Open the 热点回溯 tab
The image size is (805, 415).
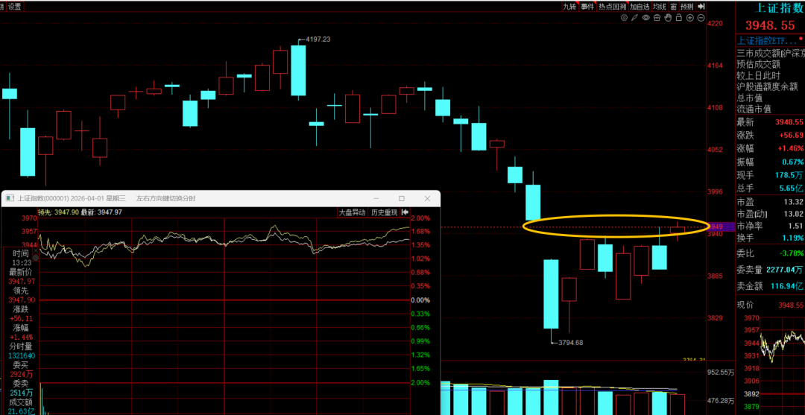click(x=613, y=7)
